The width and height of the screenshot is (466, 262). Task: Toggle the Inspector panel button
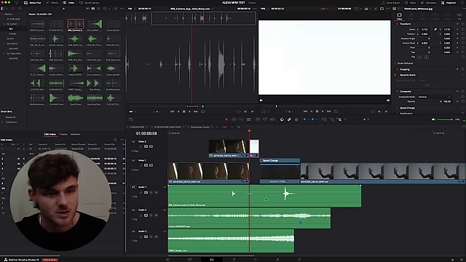pos(449,3)
